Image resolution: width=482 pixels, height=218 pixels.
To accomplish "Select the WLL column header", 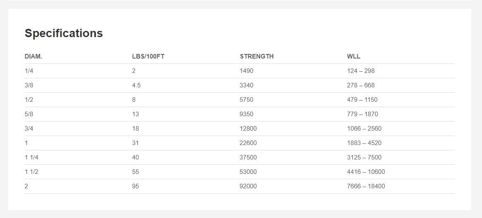I will click(x=354, y=56).
